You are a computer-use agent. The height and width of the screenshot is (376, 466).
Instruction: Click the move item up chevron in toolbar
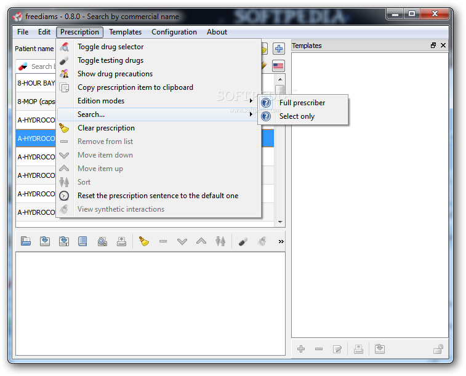[x=201, y=241]
